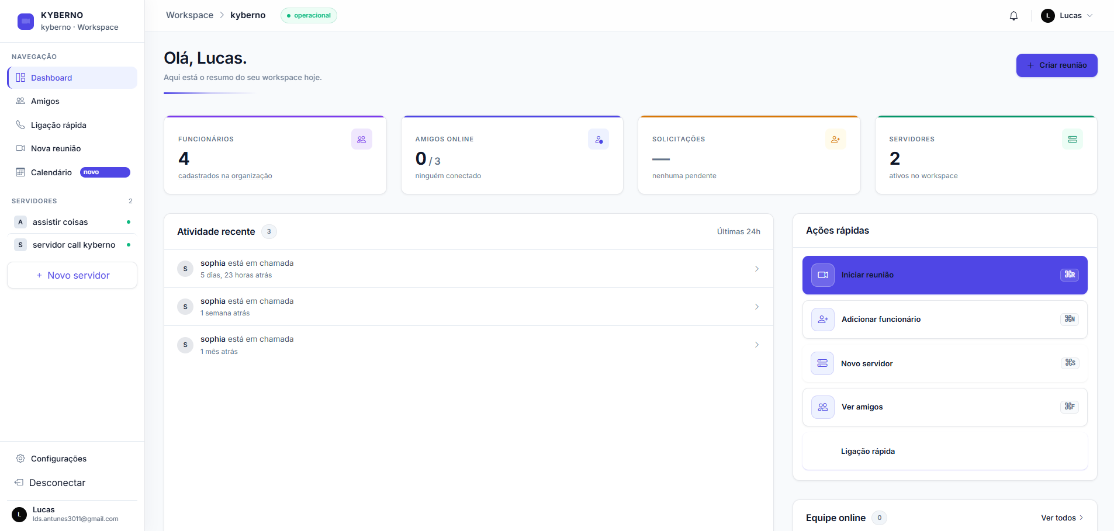The height and width of the screenshot is (531, 1114).
Task: Click the Workspace breadcrumb link
Action: point(189,15)
